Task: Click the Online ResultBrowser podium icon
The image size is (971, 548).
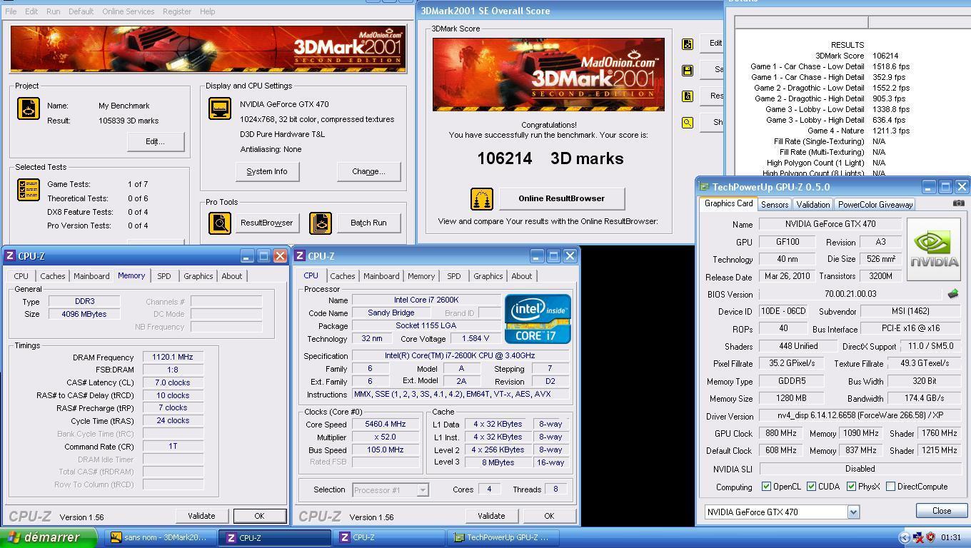Action: (482, 198)
